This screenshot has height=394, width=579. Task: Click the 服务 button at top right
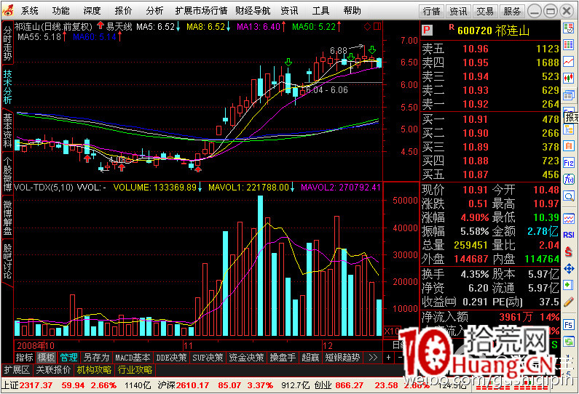tap(512, 12)
